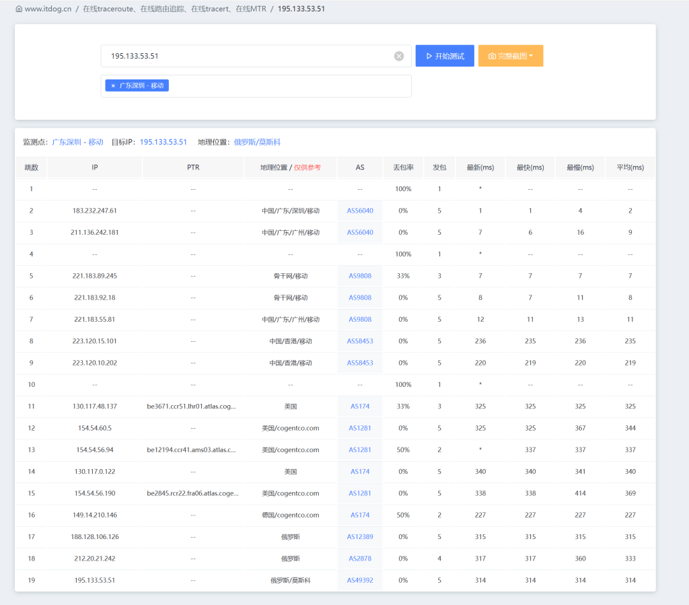
Task: Open AS58453 link for 223.120.10.202
Action: [x=360, y=363]
